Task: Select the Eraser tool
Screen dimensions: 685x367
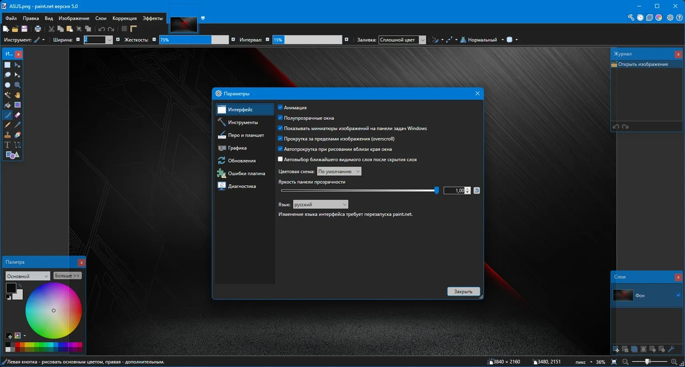Action: click(x=17, y=115)
